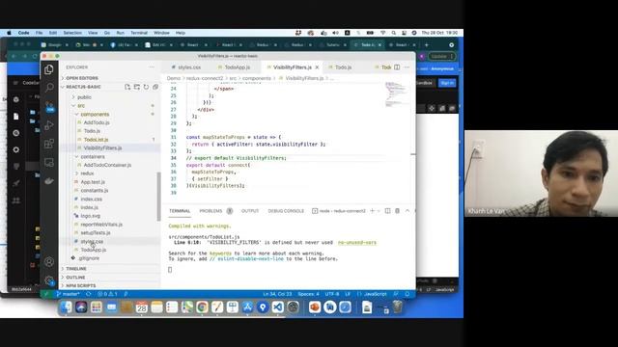Open errors and warnings in status bar
618x347 pixels.
tap(107, 294)
